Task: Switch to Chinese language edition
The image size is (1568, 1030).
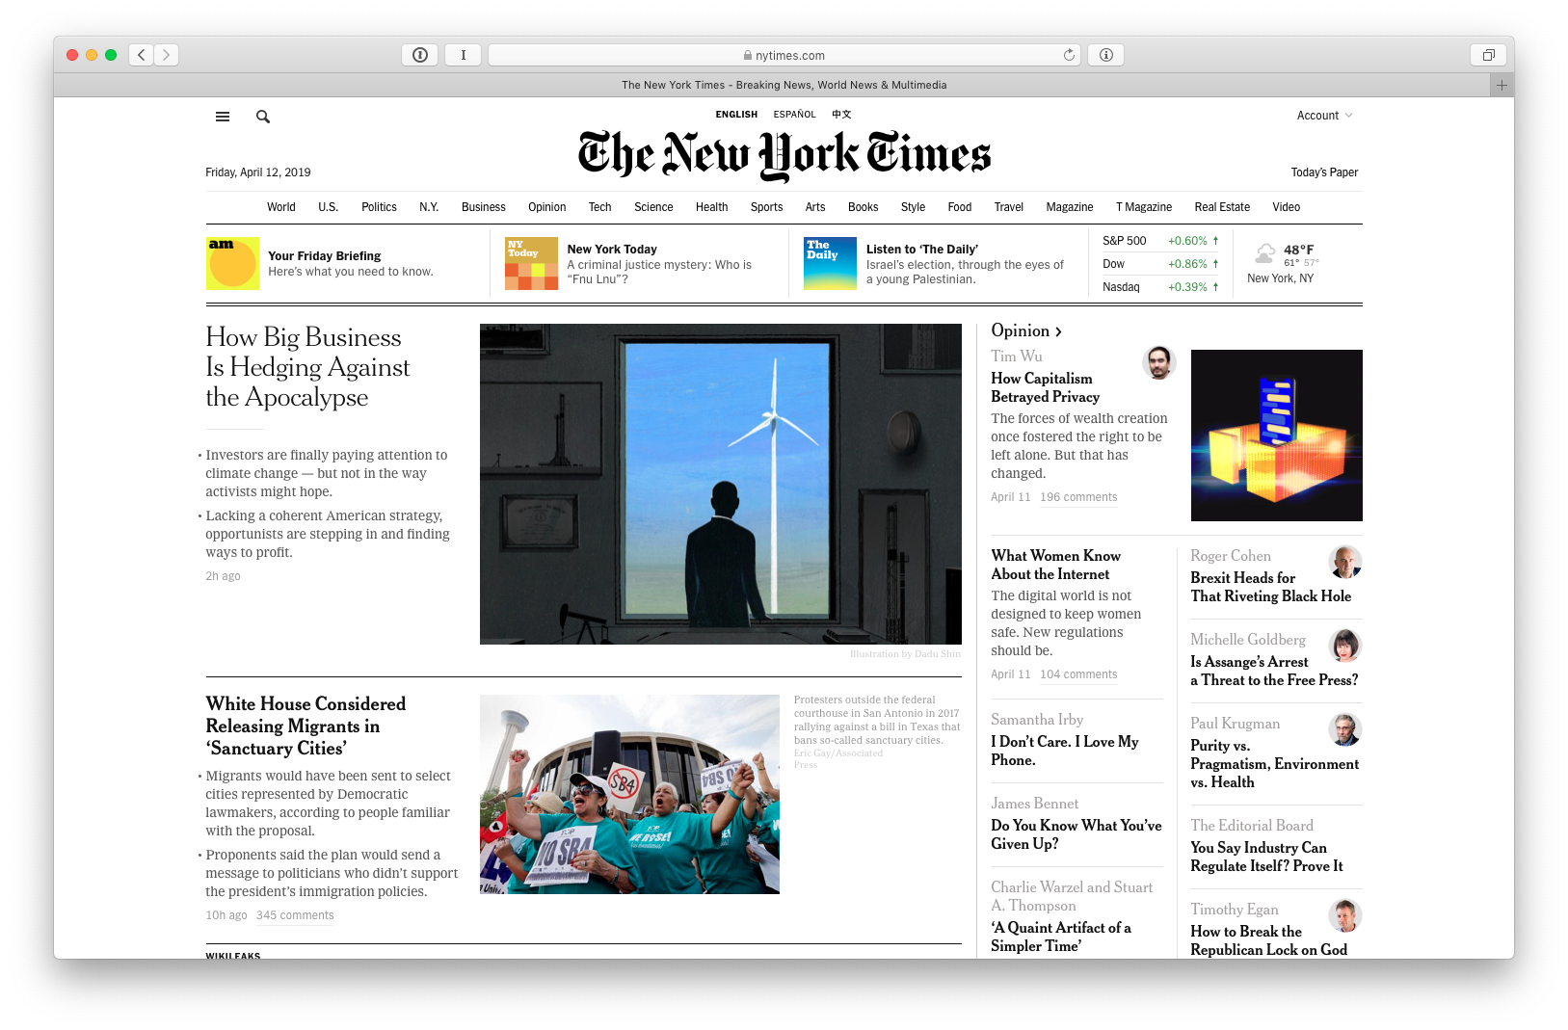Action: coord(842,114)
